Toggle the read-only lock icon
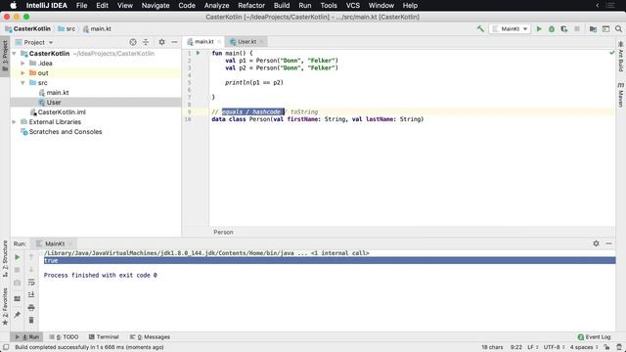Viewport: 626px width, 352px height. pos(606,347)
